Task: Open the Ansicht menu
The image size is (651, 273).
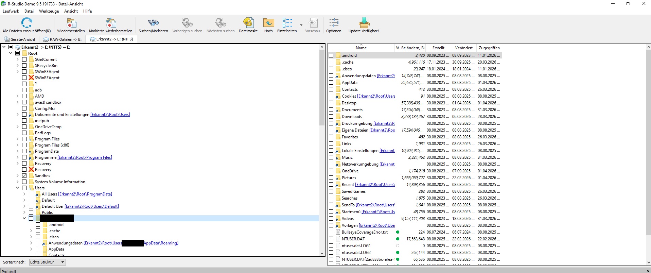Action: [71, 11]
